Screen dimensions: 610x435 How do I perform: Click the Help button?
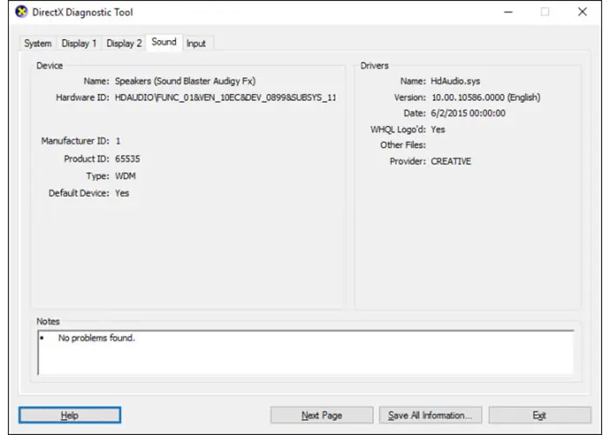[70, 415]
